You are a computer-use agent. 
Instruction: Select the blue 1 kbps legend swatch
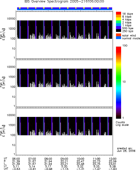pos(118,25)
